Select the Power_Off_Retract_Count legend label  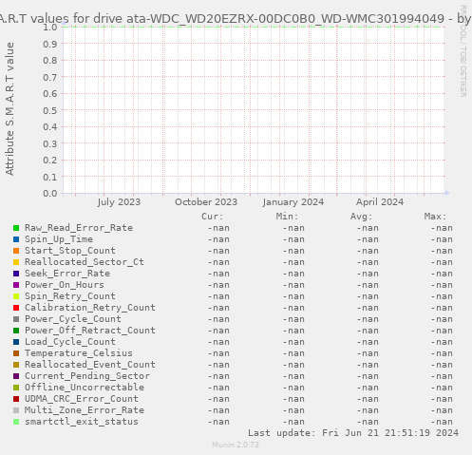[x=90, y=331]
